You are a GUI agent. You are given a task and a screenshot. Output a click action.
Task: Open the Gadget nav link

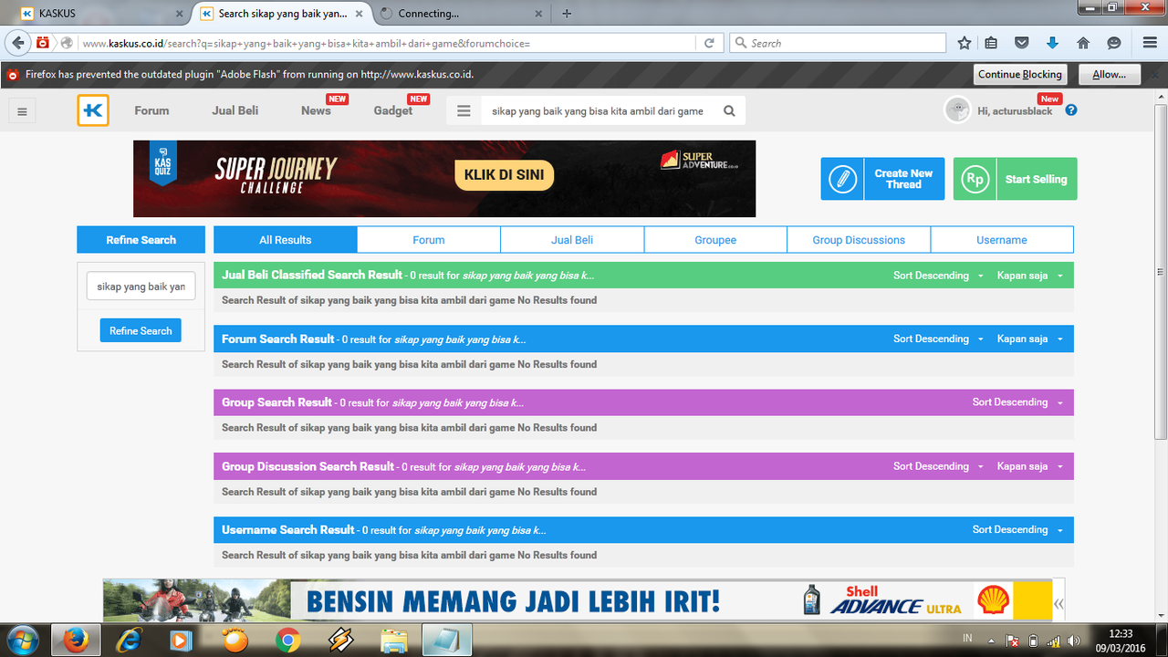coord(393,110)
